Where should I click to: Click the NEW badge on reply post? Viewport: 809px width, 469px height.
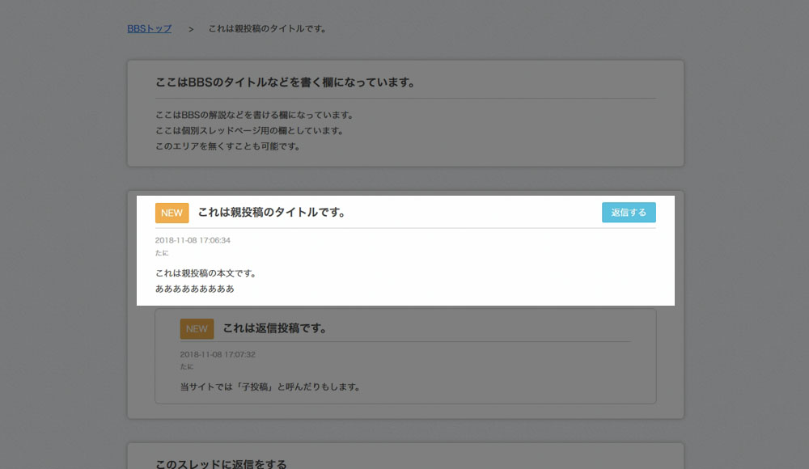tap(197, 328)
